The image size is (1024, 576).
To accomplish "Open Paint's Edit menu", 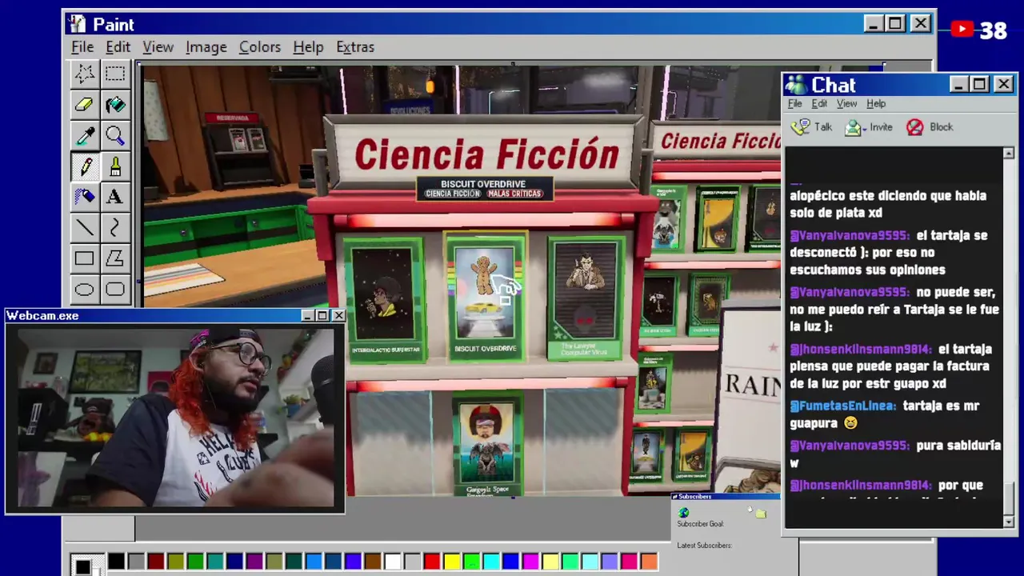I will click(x=118, y=47).
